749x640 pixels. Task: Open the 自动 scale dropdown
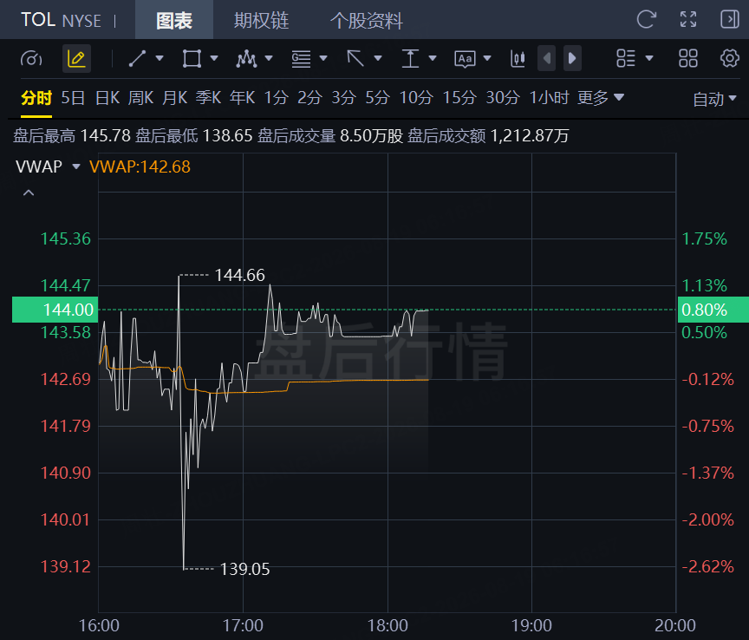(x=714, y=99)
